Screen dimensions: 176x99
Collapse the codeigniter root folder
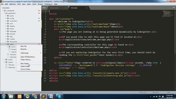(3, 11)
